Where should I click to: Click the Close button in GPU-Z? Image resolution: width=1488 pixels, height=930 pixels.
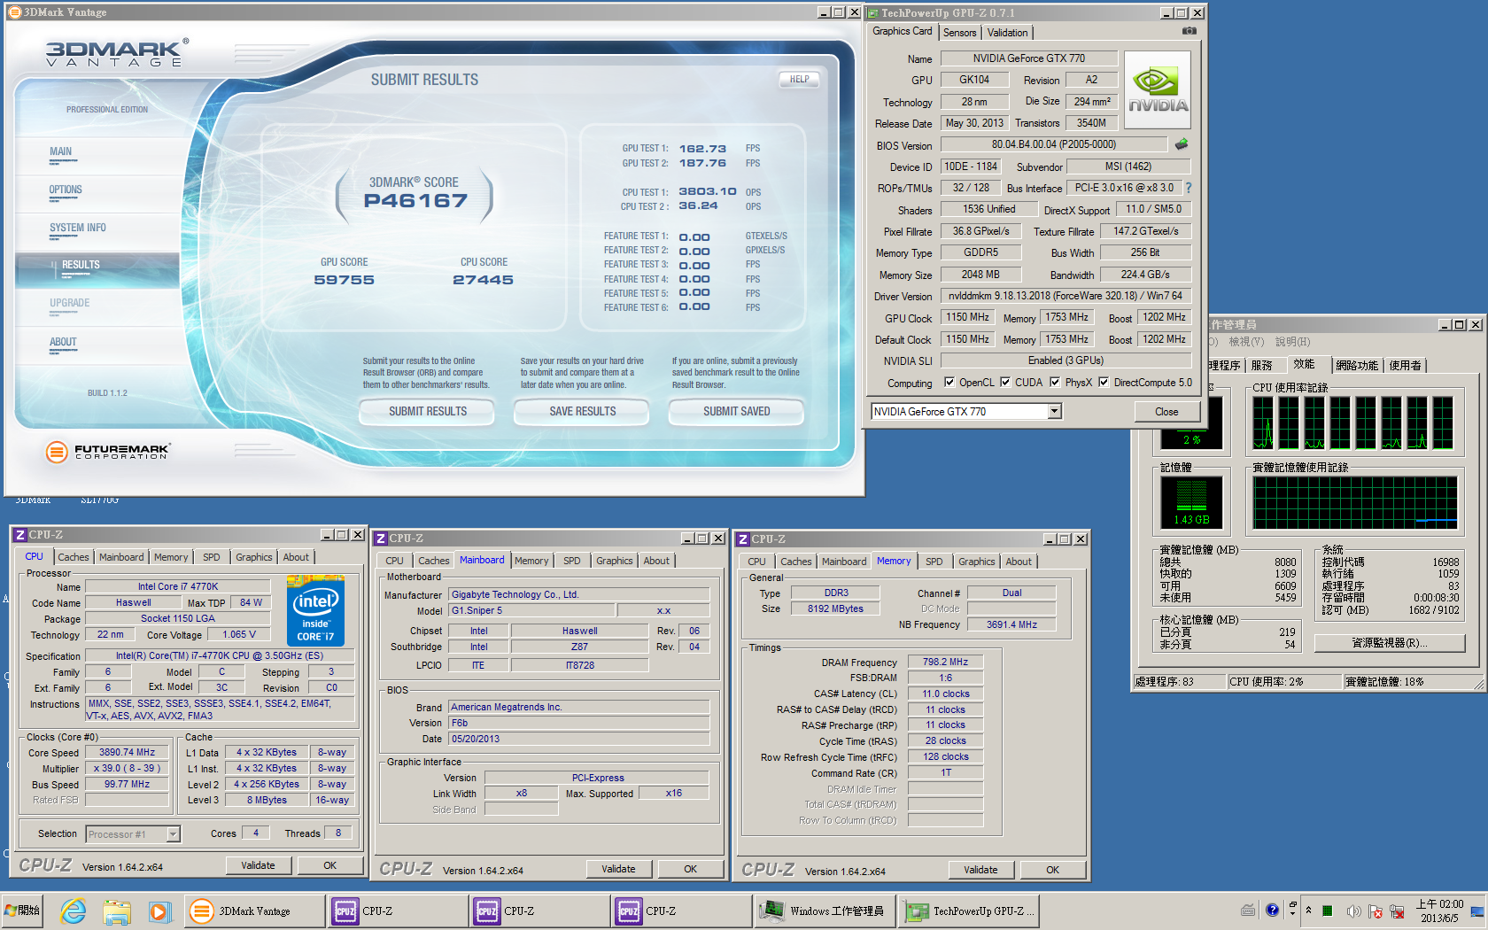pos(1166,412)
